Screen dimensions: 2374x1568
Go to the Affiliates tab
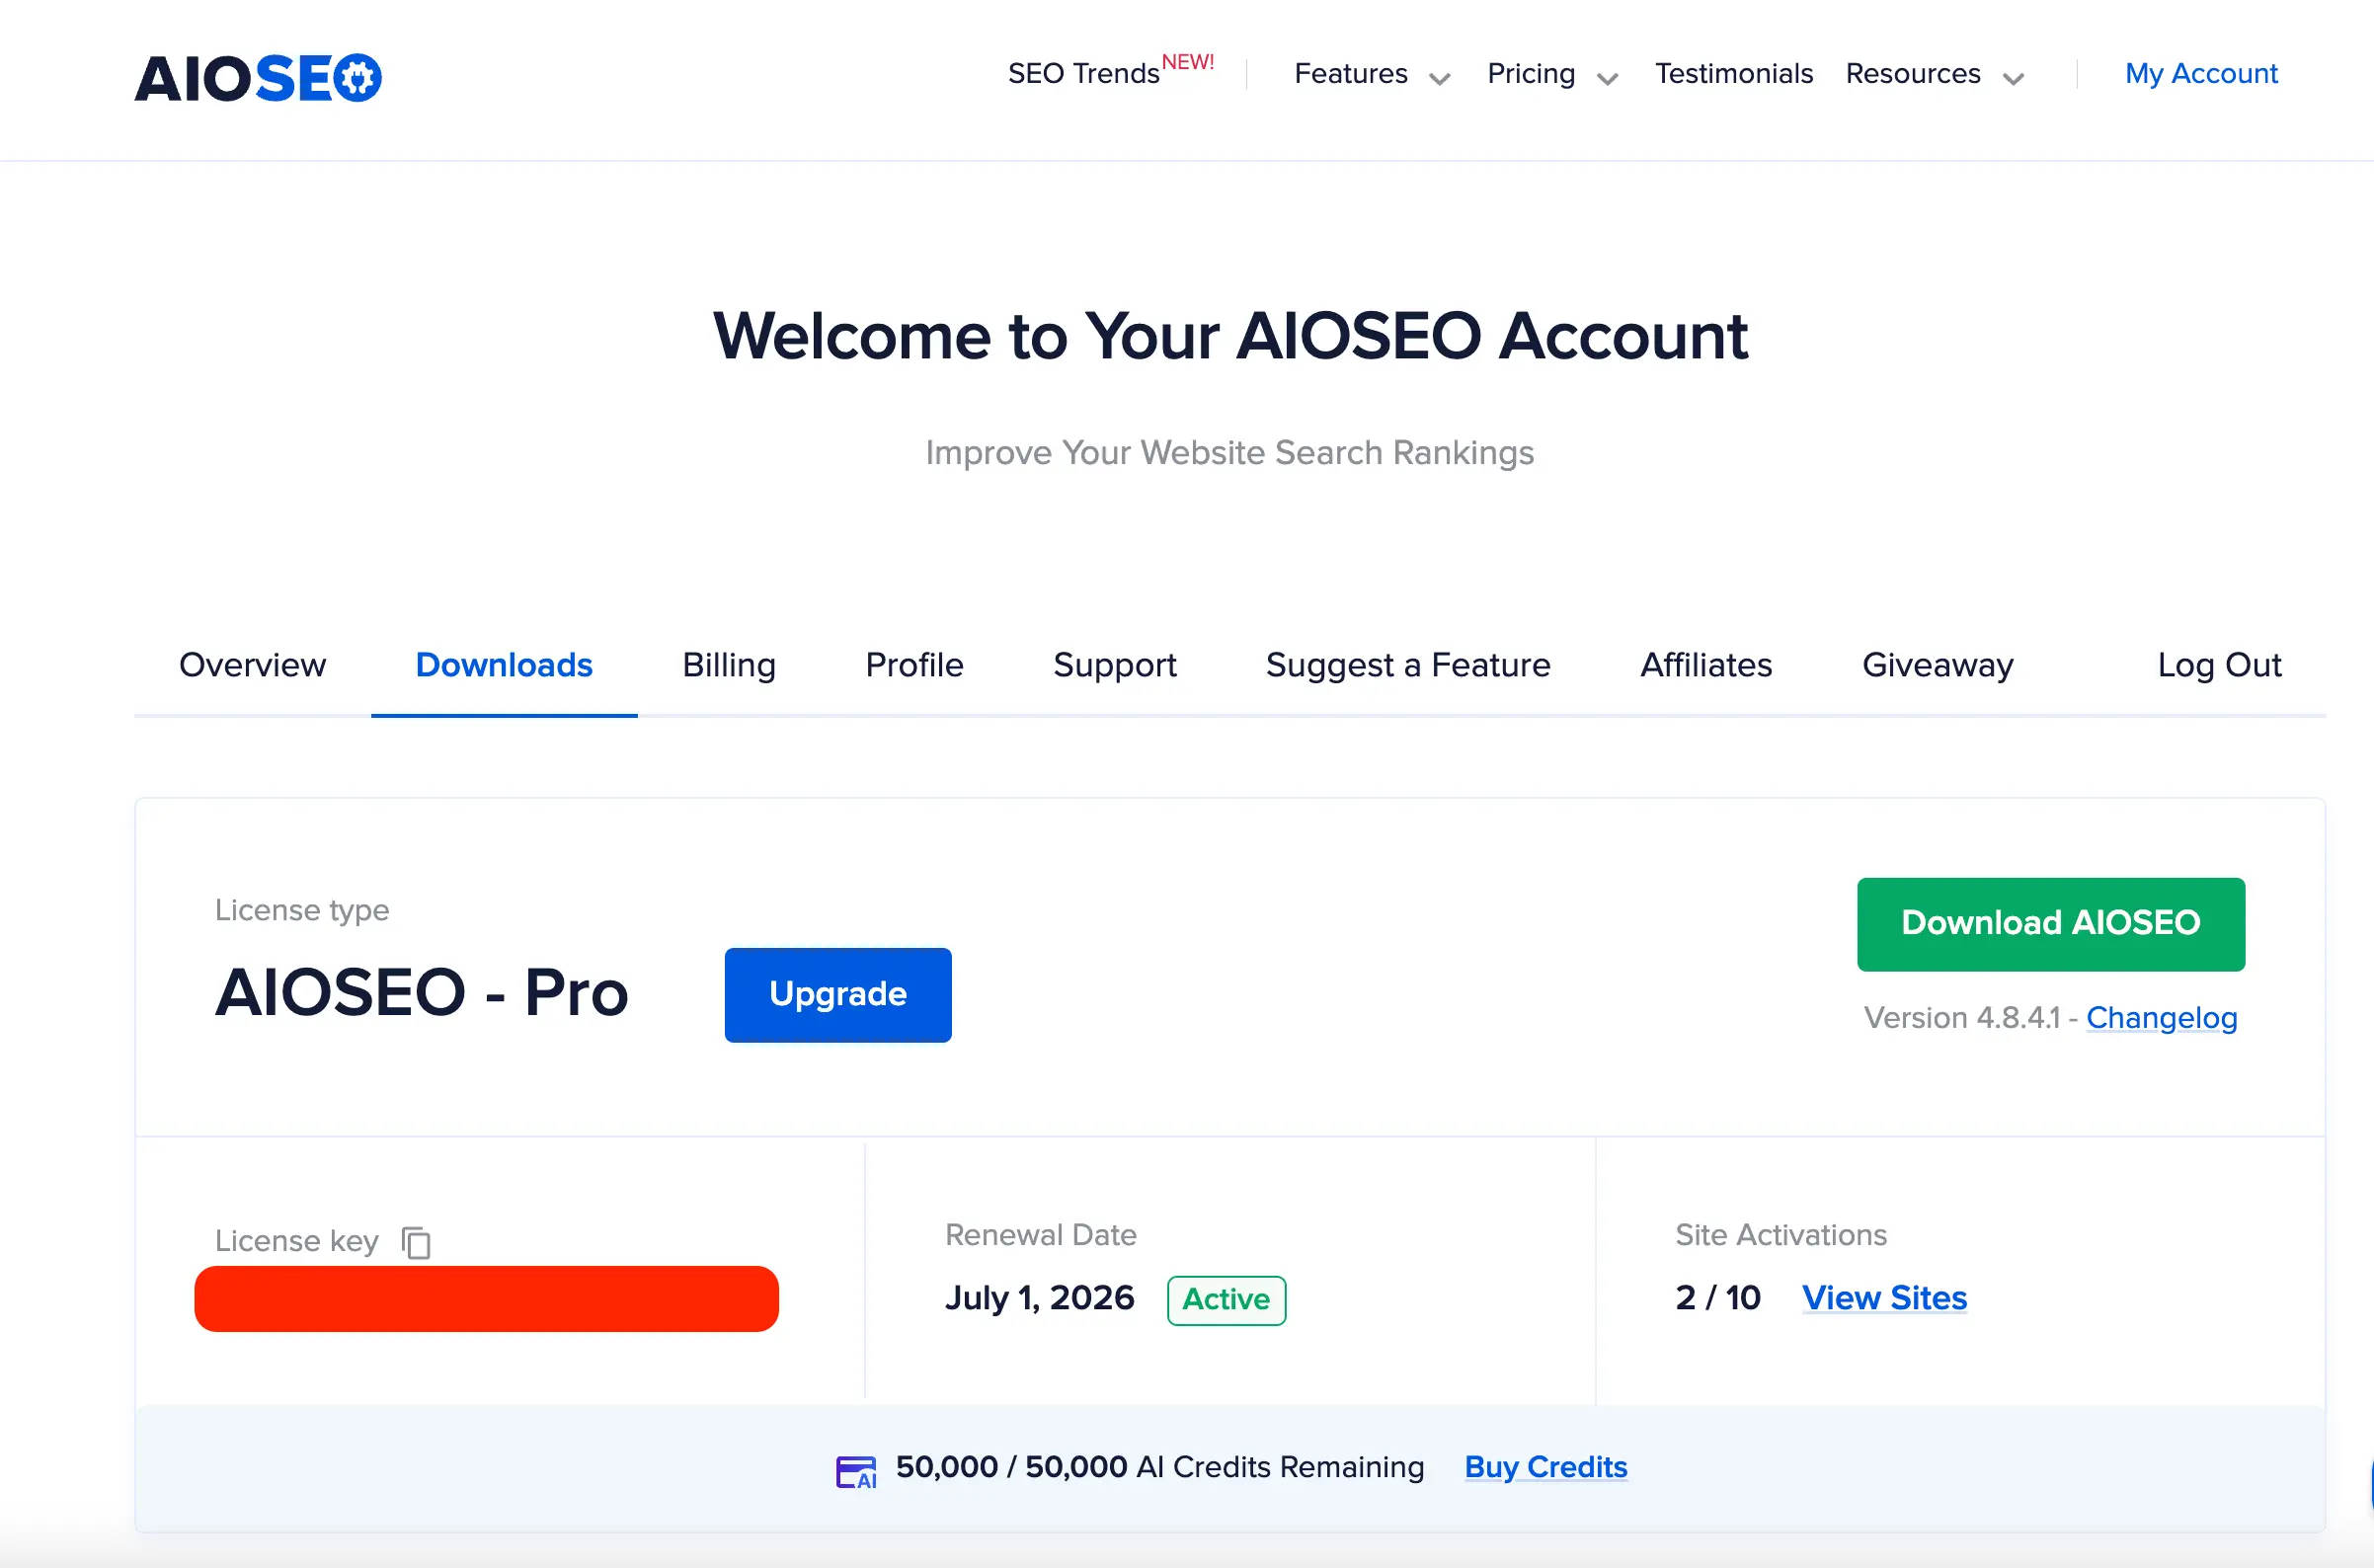point(1706,665)
